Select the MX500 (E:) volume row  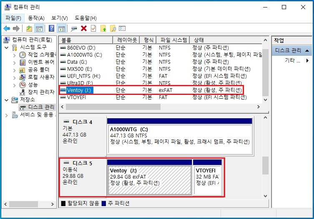(161, 69)
